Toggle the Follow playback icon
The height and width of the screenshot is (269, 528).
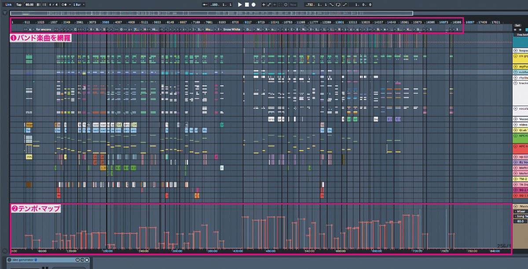[205, 4]
